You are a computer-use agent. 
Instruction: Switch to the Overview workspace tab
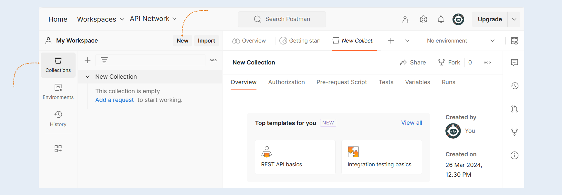click(x=249, y=41)
